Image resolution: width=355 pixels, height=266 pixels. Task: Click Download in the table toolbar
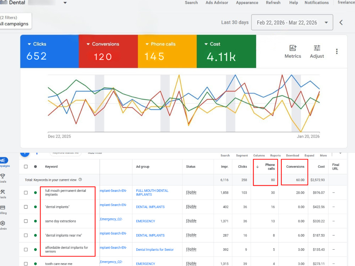293,155
